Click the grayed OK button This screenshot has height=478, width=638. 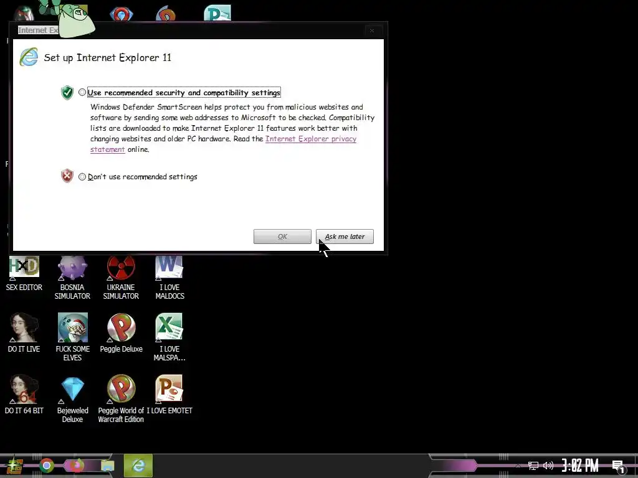click(x=282, y=237)
